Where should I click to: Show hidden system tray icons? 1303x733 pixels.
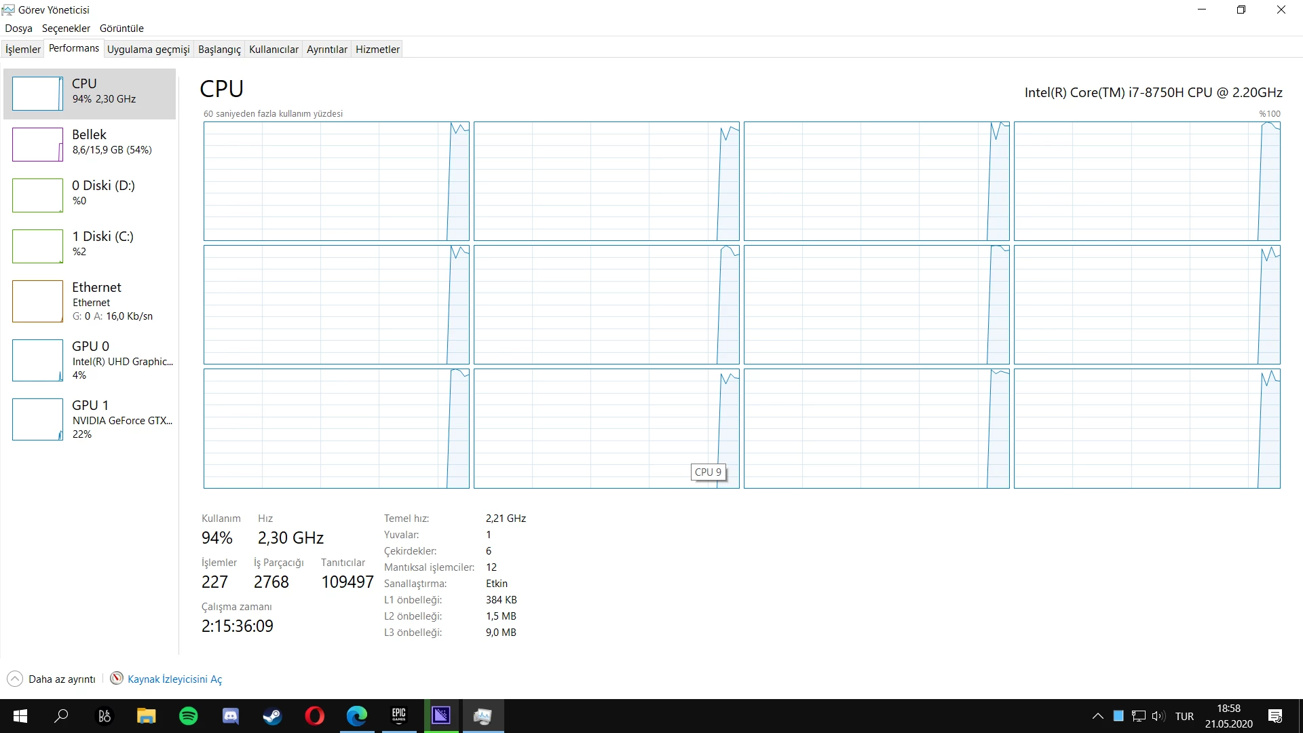[1097, 716]
